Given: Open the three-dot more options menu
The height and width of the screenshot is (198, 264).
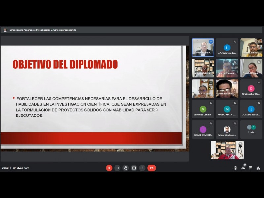Looking at the screenshot, I should (142, 168).
